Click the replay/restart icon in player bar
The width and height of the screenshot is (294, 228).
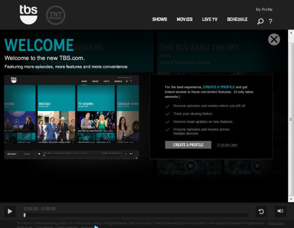point(261,211)
